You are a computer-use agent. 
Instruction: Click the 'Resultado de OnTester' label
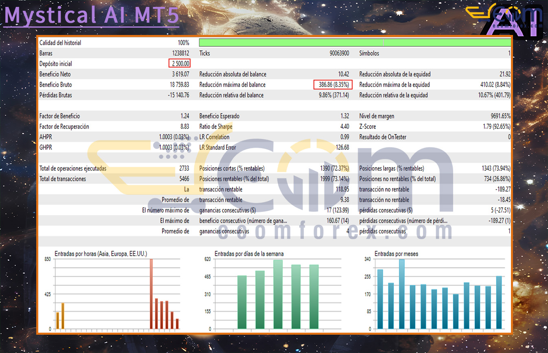383,137
